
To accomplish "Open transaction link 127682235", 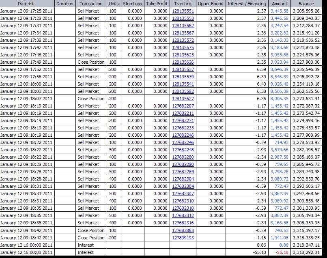I will point(183,128).
